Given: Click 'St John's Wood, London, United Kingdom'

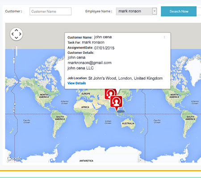Looking at the screenshot, I should click(x=126, y=78).
